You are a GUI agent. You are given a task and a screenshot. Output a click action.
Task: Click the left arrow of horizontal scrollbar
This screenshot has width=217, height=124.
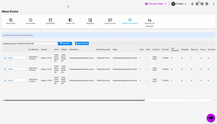(x=3, y=100)
